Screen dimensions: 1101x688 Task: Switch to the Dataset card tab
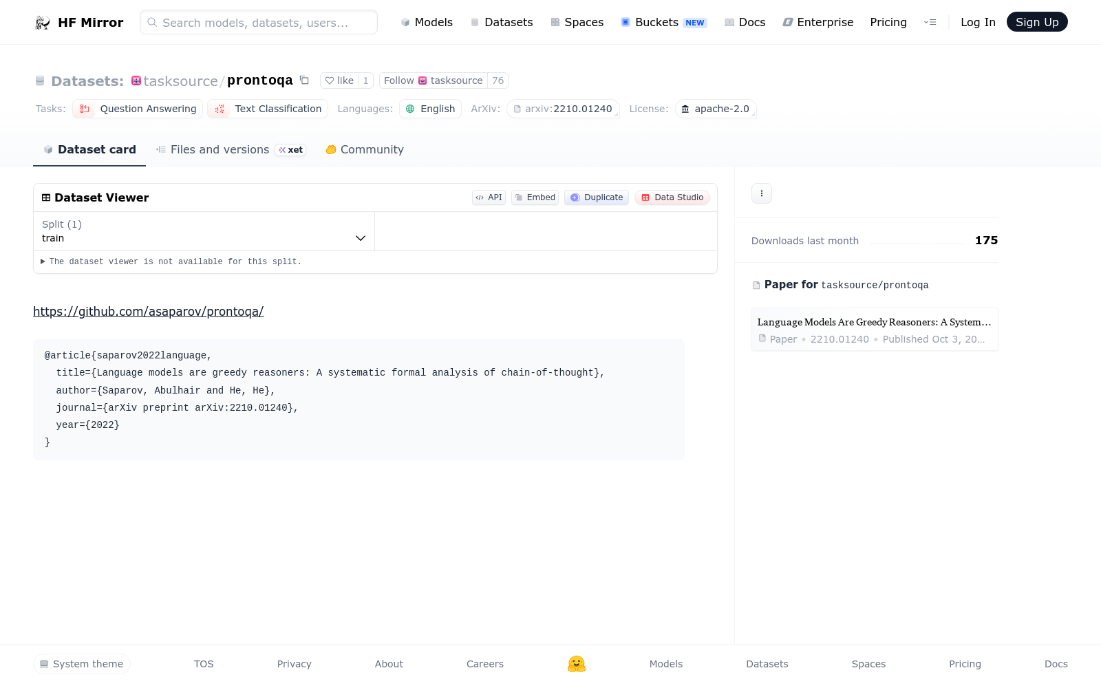click(89, 149)
